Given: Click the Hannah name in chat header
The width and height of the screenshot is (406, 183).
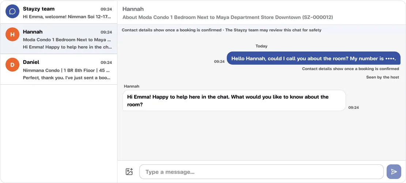Looking at the screenshot, I should pos(133,9).
